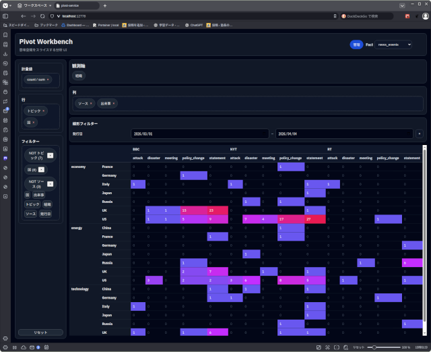Remove the count / sum measure chip
This screenshot has height=352, width=431.
tap(48, 80)
